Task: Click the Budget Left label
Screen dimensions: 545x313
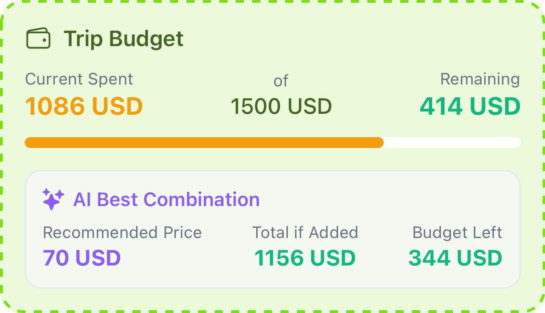Action: (x=457, y=232)
